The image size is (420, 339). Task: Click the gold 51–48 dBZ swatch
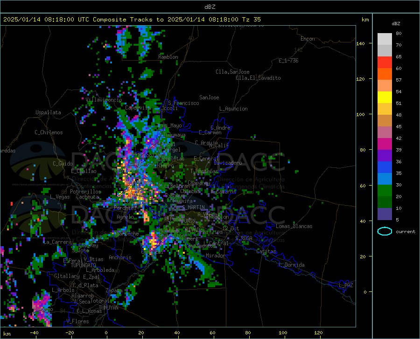tap(385, 109)
